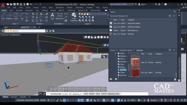Expand the Modify panel dropdown
Screen dimensions: 187x105
point(40,24)
